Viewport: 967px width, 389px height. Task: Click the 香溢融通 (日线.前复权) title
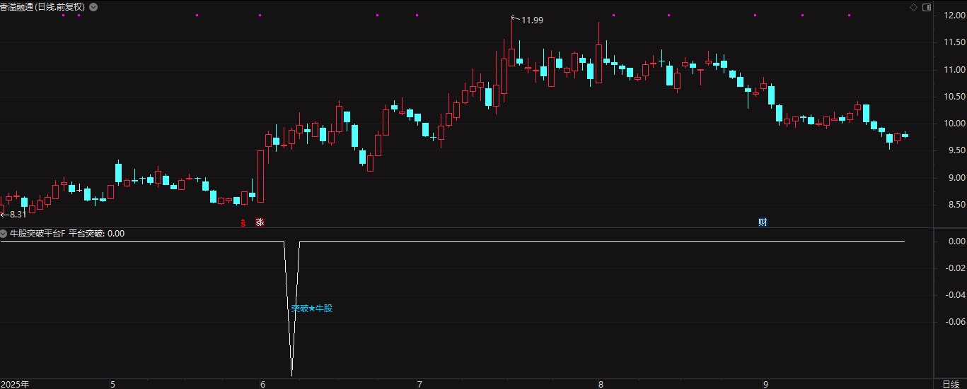(x=43, y=6)
